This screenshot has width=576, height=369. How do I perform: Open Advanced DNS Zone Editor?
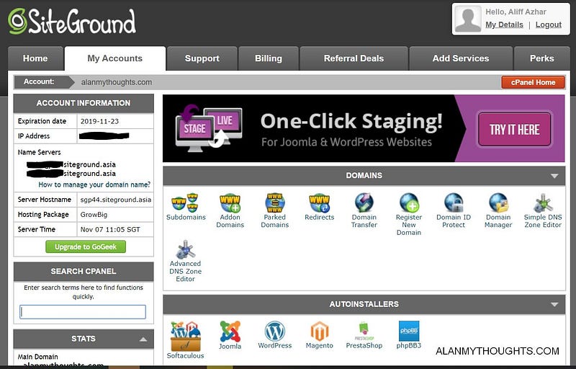click(x=186, y=261)
